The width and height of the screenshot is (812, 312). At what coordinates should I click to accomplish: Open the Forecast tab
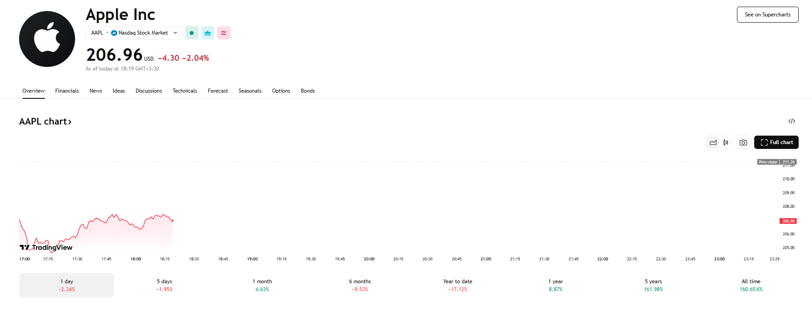[x=218, y=91]
